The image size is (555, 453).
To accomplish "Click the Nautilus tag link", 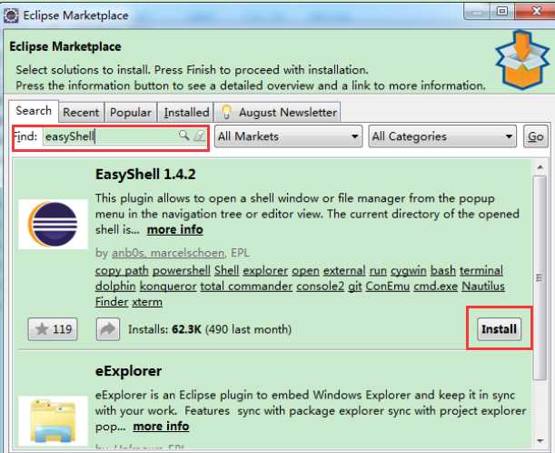I will click(483, 286).
